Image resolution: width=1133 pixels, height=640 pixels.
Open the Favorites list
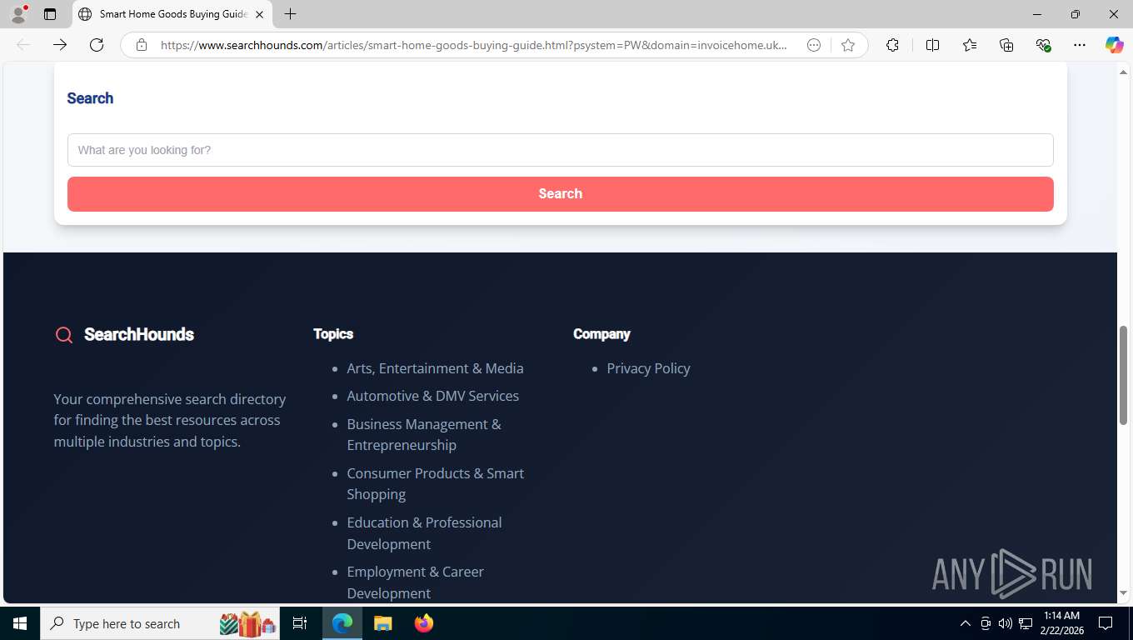click(x=970, y=45)
